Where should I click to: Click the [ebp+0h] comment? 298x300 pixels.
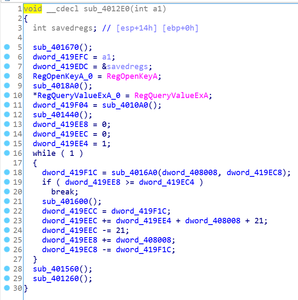point(180,28)
